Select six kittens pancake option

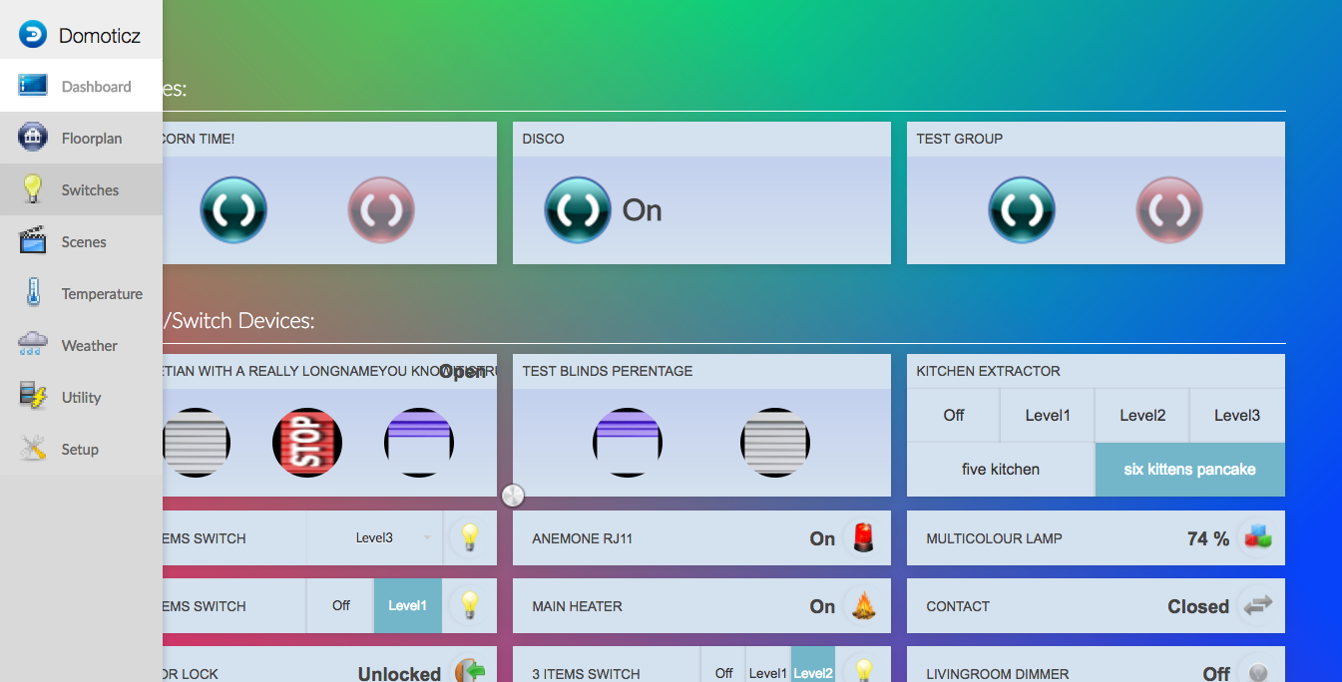pyautogui.click(x=1190, y=470)
